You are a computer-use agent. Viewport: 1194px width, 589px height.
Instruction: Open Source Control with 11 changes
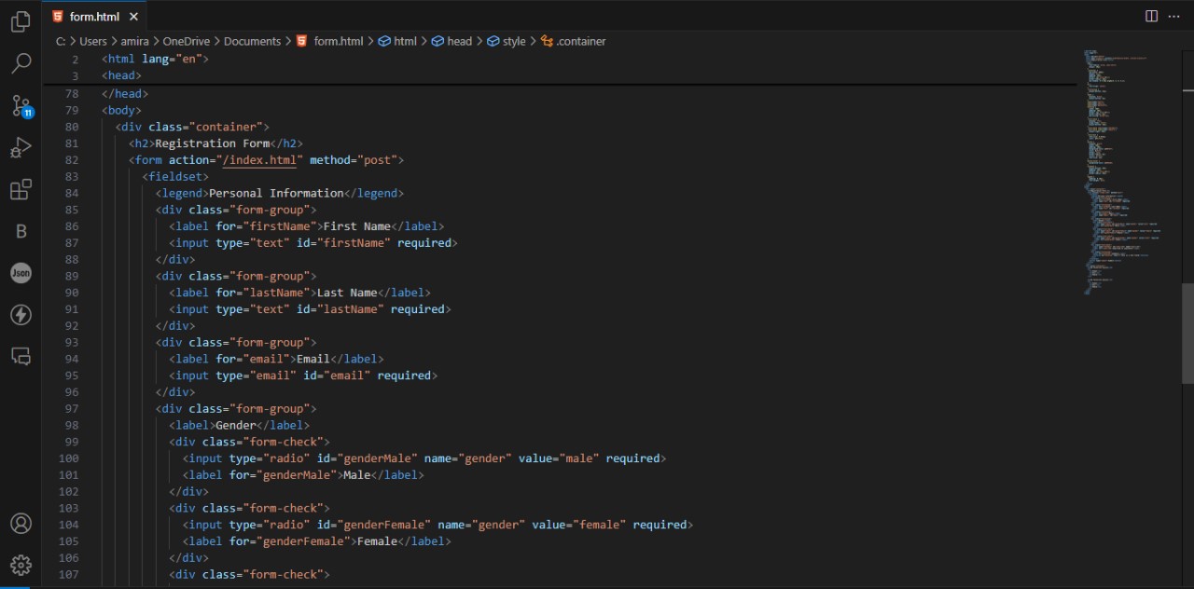21,105
